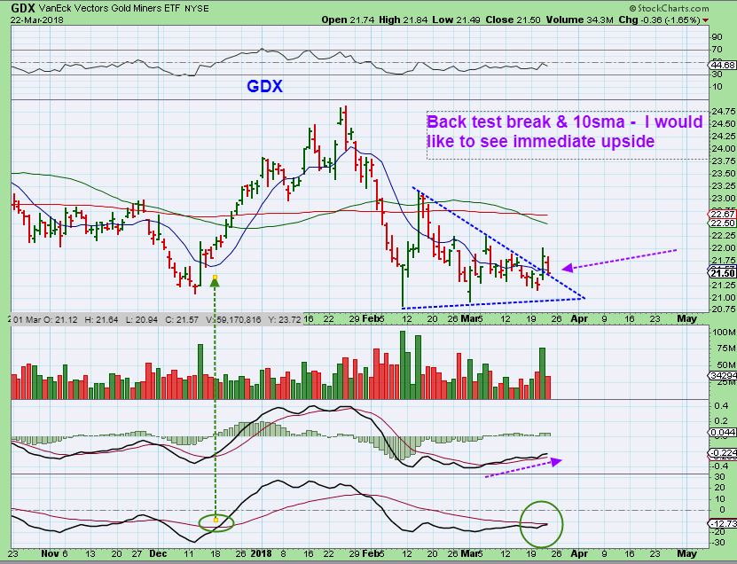Click the 24.75 price axis label
The image size is (737, 564).
(x=725, y=112)
